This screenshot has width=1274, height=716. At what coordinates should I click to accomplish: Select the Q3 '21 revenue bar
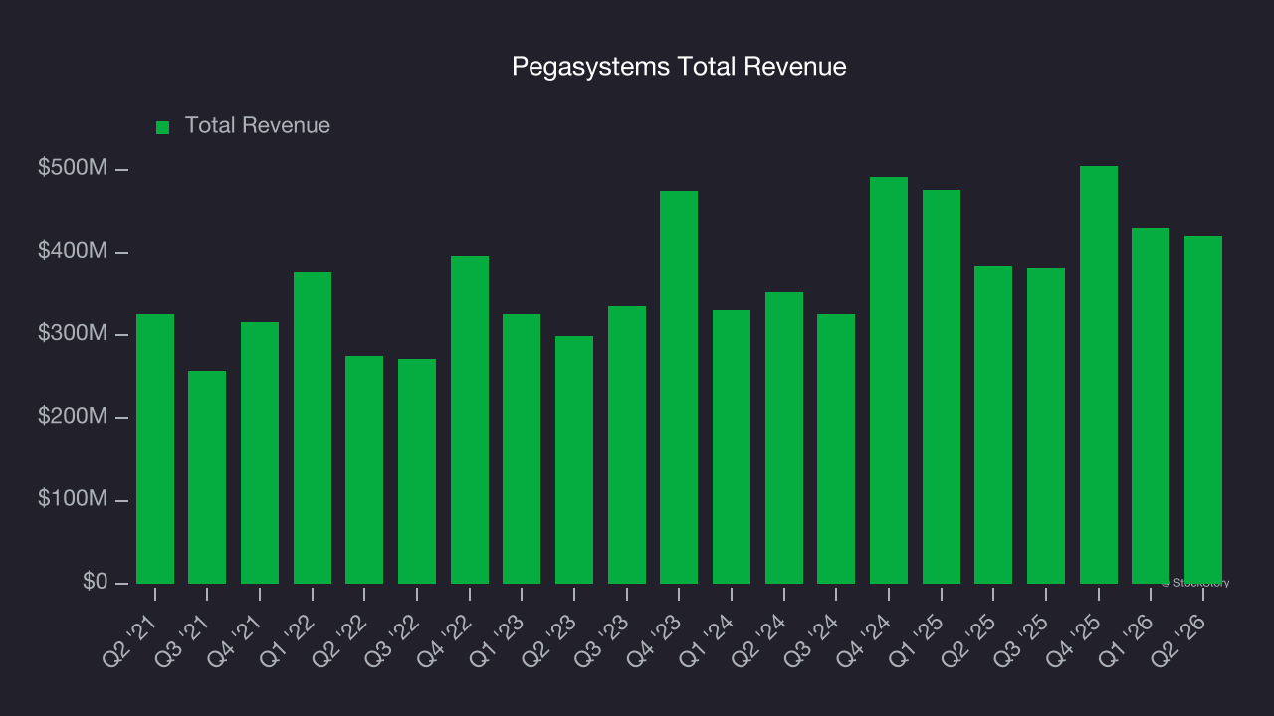(x=207, y=477)
